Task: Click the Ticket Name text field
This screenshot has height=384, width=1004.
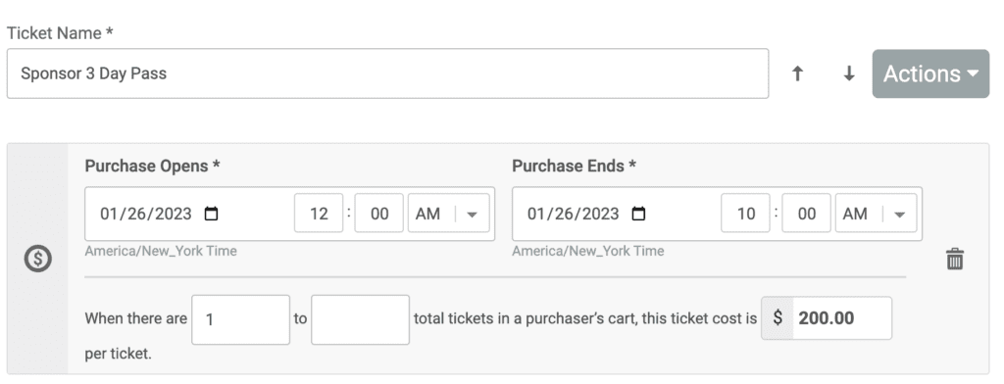Action: point(387,73)
